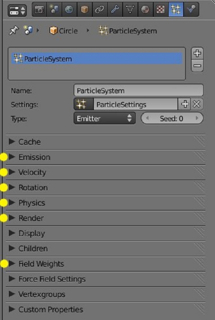Switch to the Physics properties tab
Image resolution: width=215 pixels, height=320 pixels.
(x=191, y=10)
